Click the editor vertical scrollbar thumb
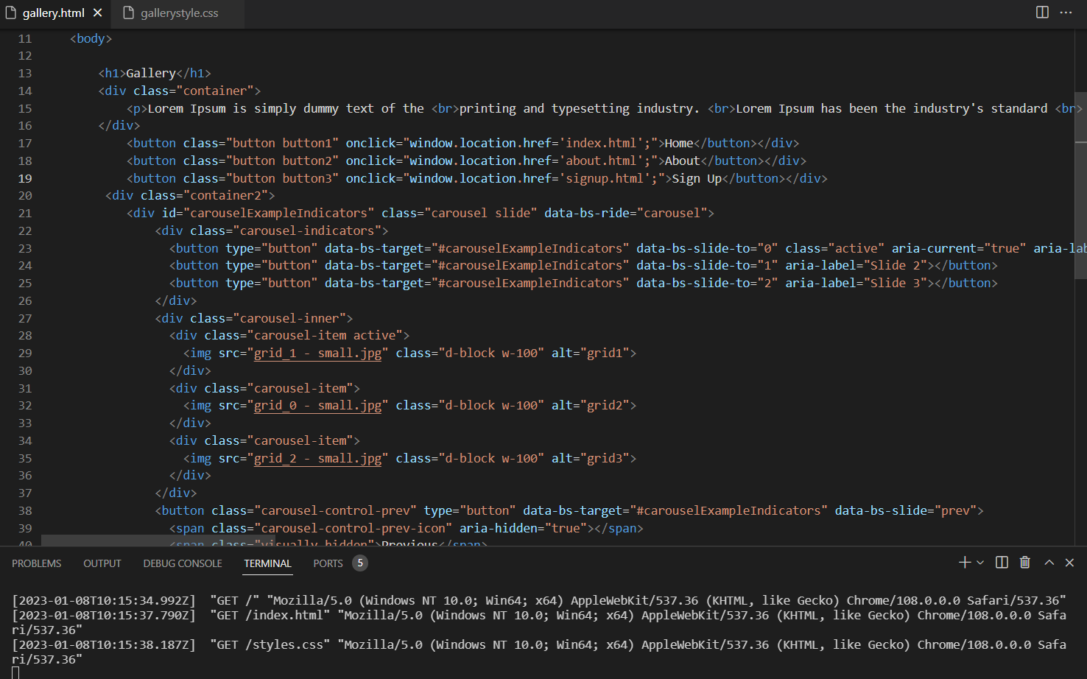1087x679 pixels. click(1081, 184)
